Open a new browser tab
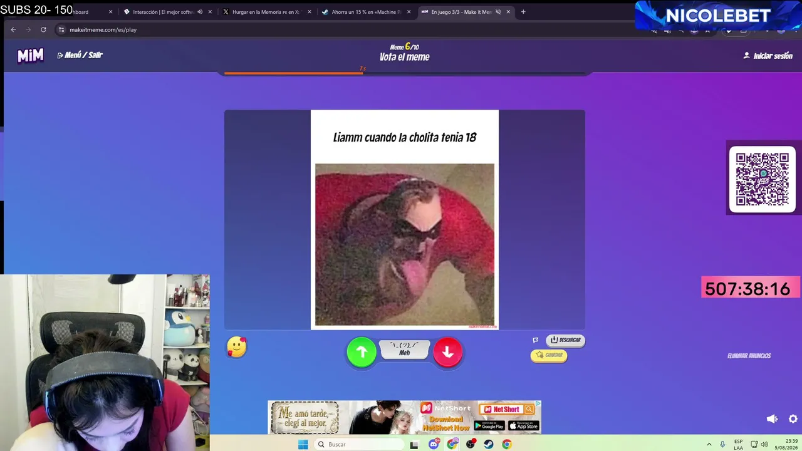This screenshot has height=451, width=802. tap(523, 12)
